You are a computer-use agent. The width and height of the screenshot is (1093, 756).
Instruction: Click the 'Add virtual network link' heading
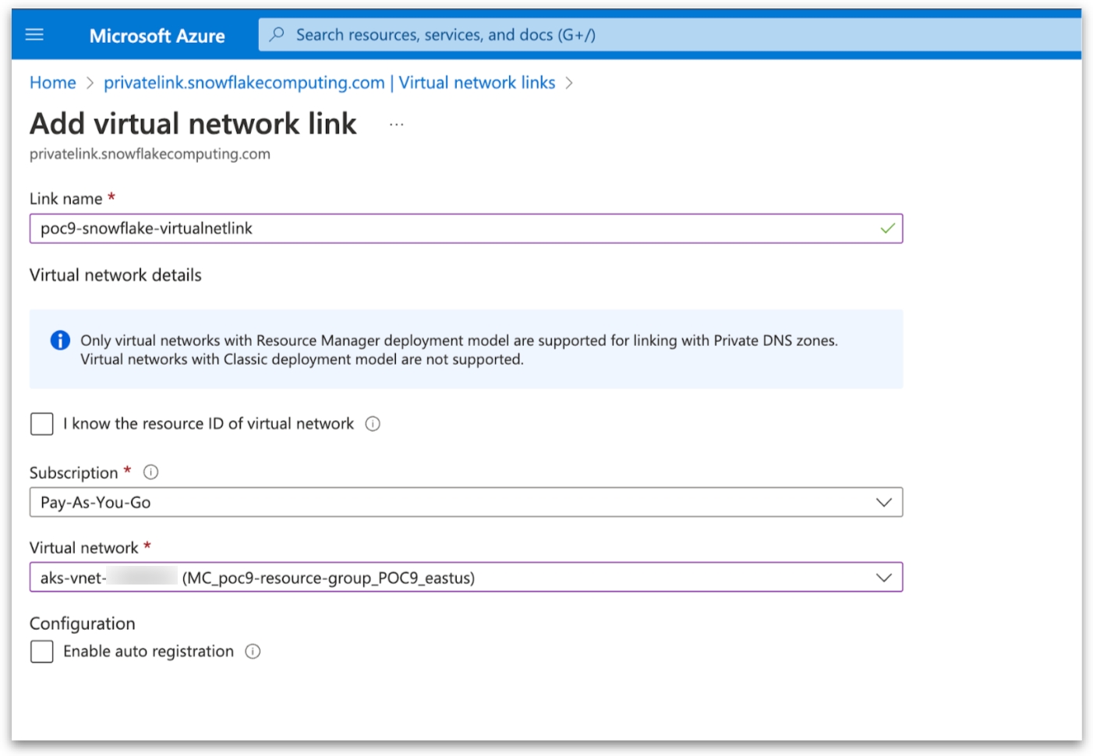pos(193,124)
